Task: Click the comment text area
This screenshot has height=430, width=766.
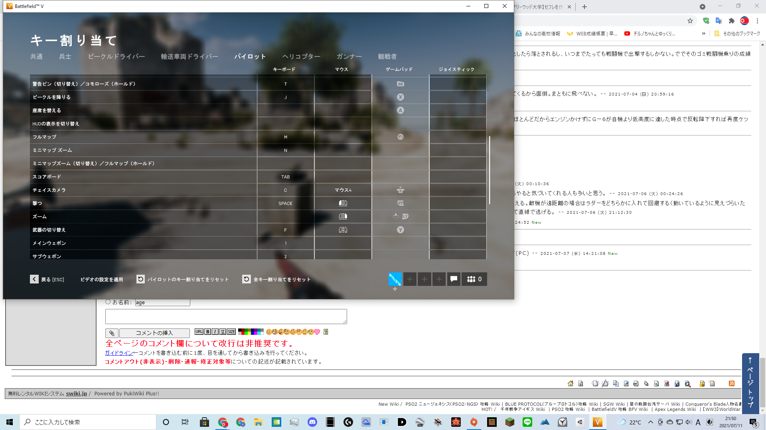Action: pyautogui.click(x=226, y=317)
